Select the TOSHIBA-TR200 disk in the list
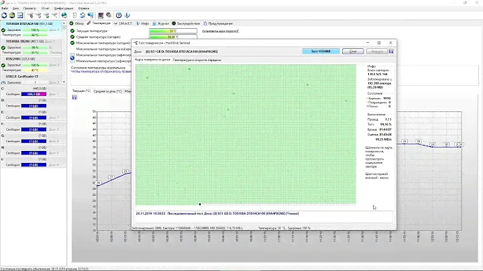Viewport: 483px width, 271px height. pyautogui.click(x=20, y=41)
